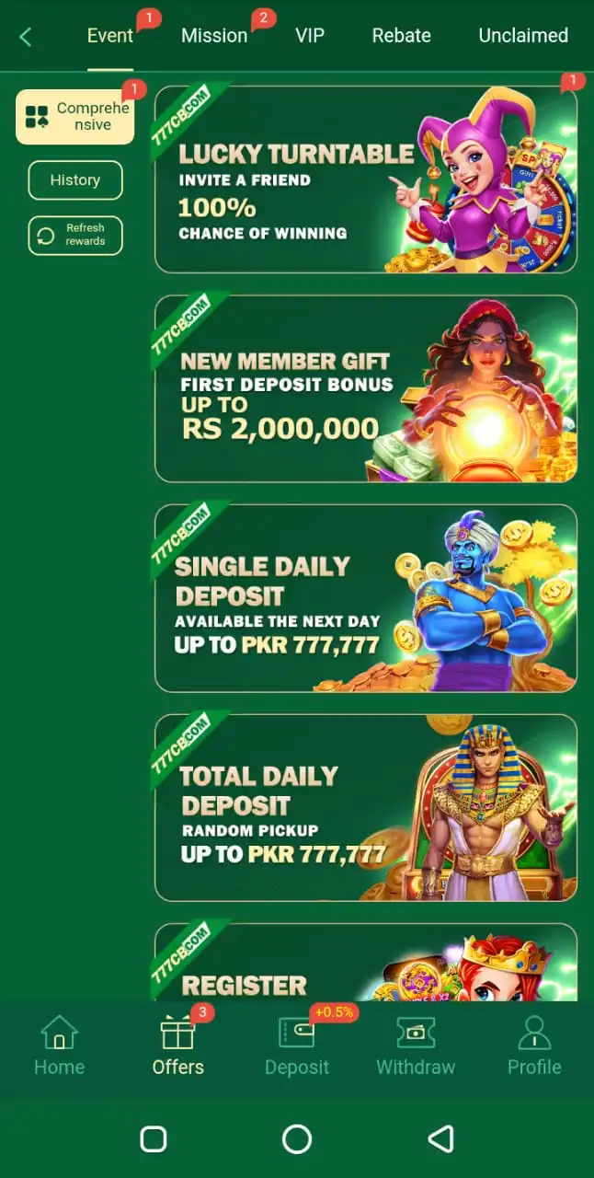Open the Deposit wallet icon
The height and width of the screenshot is (1178, 594).
pyautogui.click(x=296, y=1033)
